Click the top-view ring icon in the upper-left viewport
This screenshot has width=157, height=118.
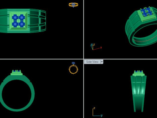(x=73, y=5)
